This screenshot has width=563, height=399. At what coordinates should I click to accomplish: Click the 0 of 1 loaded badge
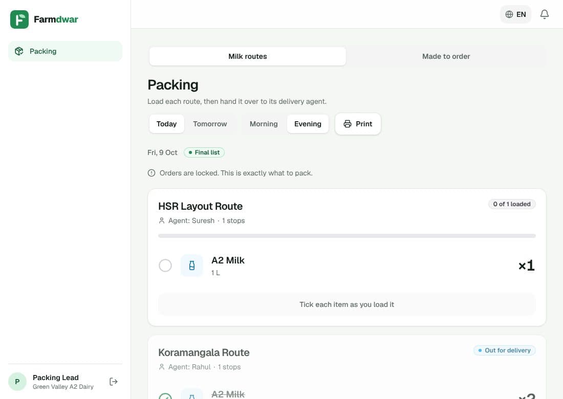(x=512, y=204)
